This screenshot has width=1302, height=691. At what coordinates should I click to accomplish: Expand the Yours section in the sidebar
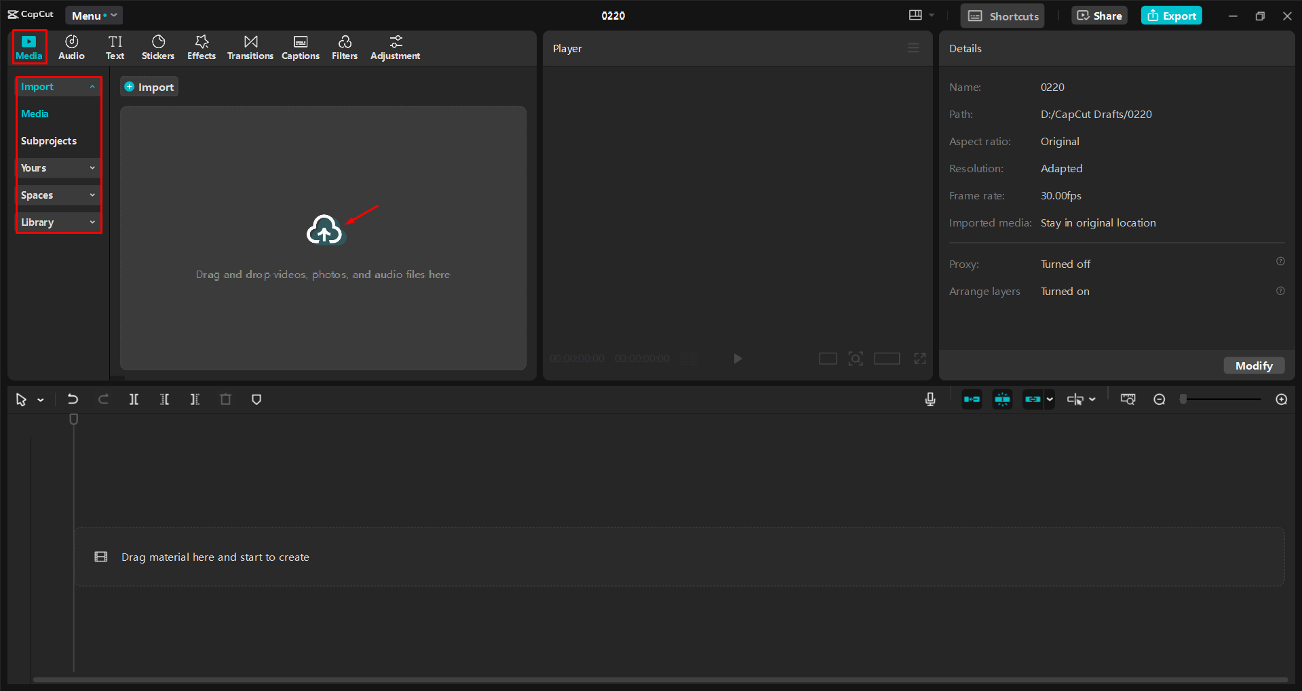click(x=58, y=167)
